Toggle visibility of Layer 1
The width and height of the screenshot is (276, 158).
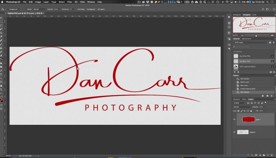point(234,119)
